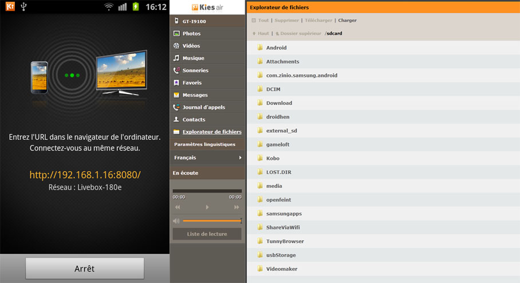Click the GT-I9100 phone icon
Screen dimensions: 520x283
tap(176, 21)
